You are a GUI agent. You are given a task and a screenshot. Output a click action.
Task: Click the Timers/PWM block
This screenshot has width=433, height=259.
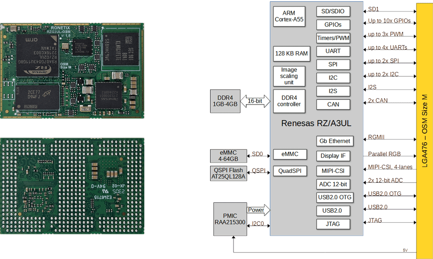pos(333,38)
